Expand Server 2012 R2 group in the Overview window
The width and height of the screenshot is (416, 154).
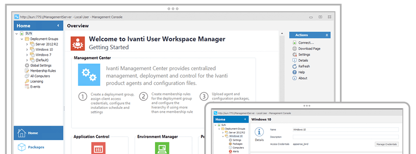pos(27,44)
